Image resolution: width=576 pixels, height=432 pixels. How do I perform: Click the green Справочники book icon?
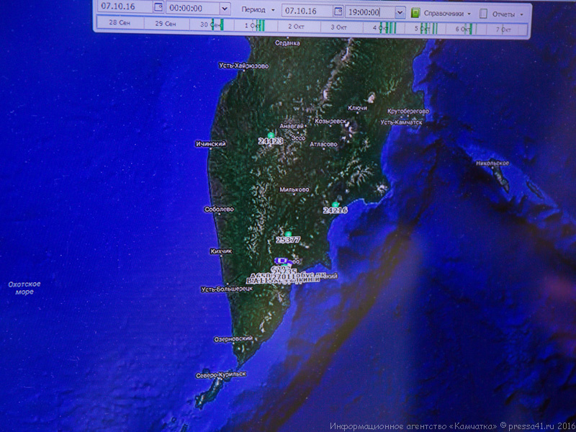pos(416,13)
